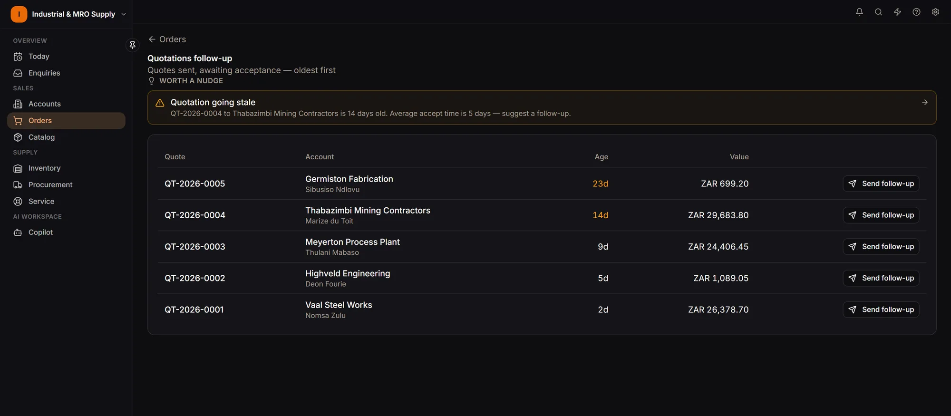The image size is (951, 416).
Task: Send follow-up for Vaal Steel Works
Action: (881, 310)
